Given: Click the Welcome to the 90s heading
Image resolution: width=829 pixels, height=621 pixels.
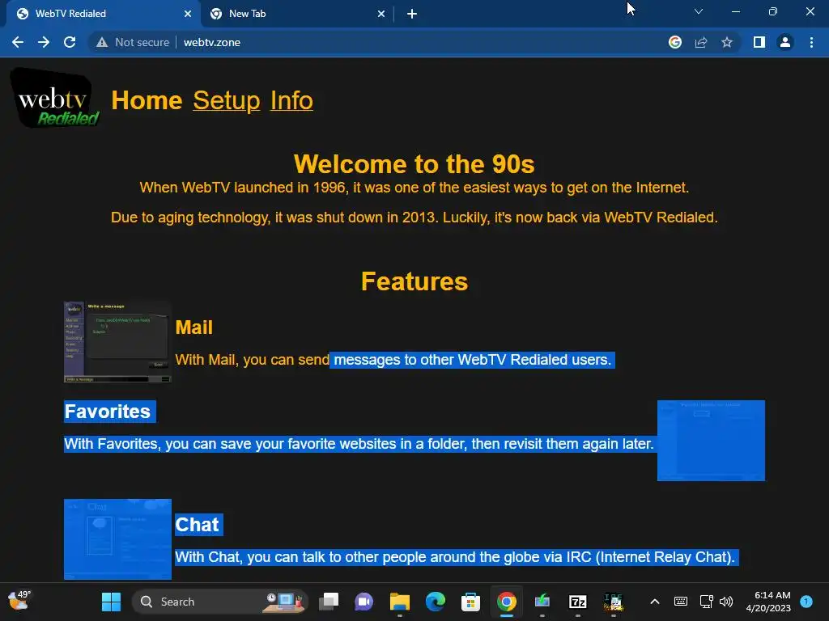Looking at the screenshot, I should click(x=414, y=163).
